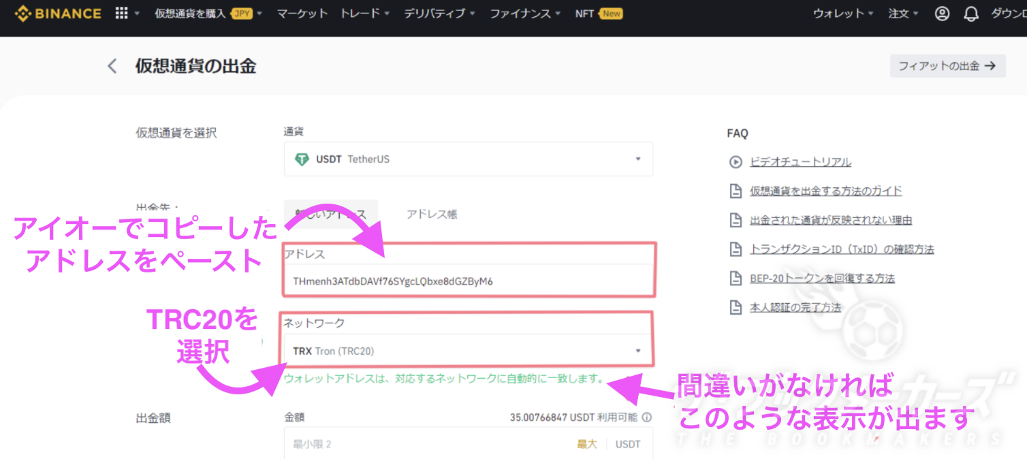Click document icon beside withdrawal guide link

(x=736, y=191)
